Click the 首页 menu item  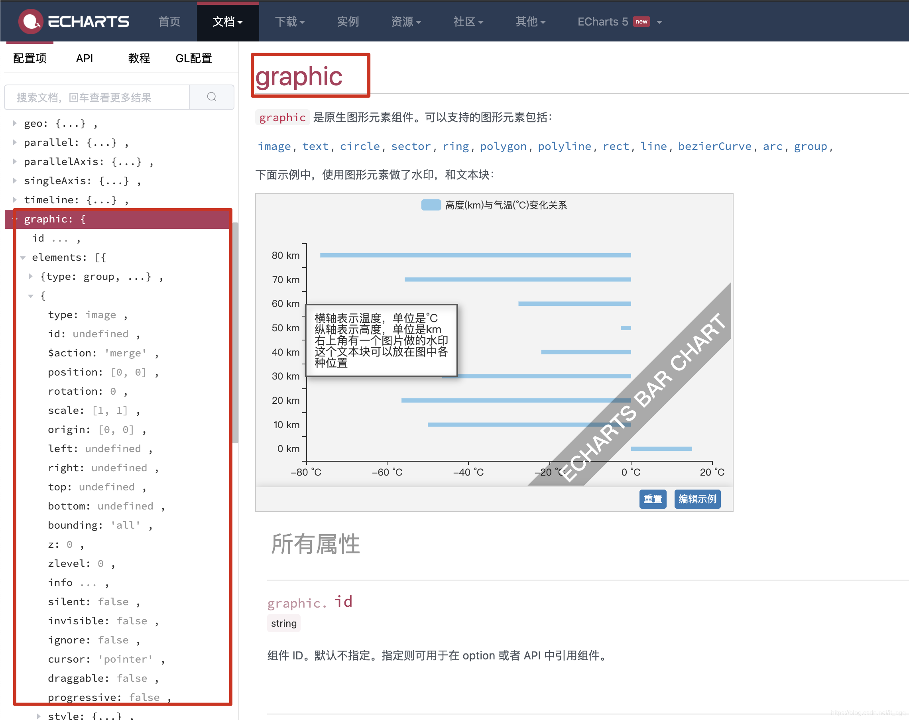click(x=169, y=22)
